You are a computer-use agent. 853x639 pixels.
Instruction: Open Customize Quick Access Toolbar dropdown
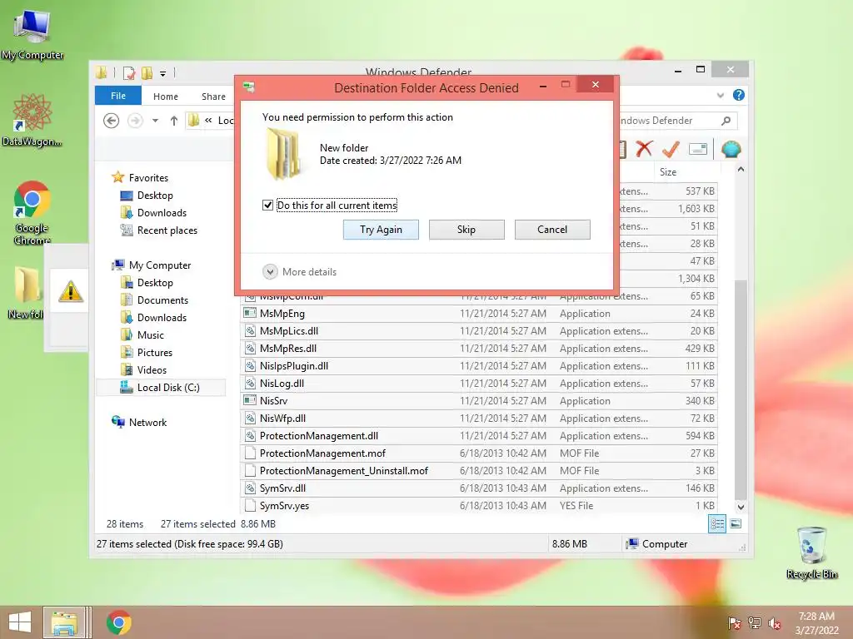pos(162,73)
